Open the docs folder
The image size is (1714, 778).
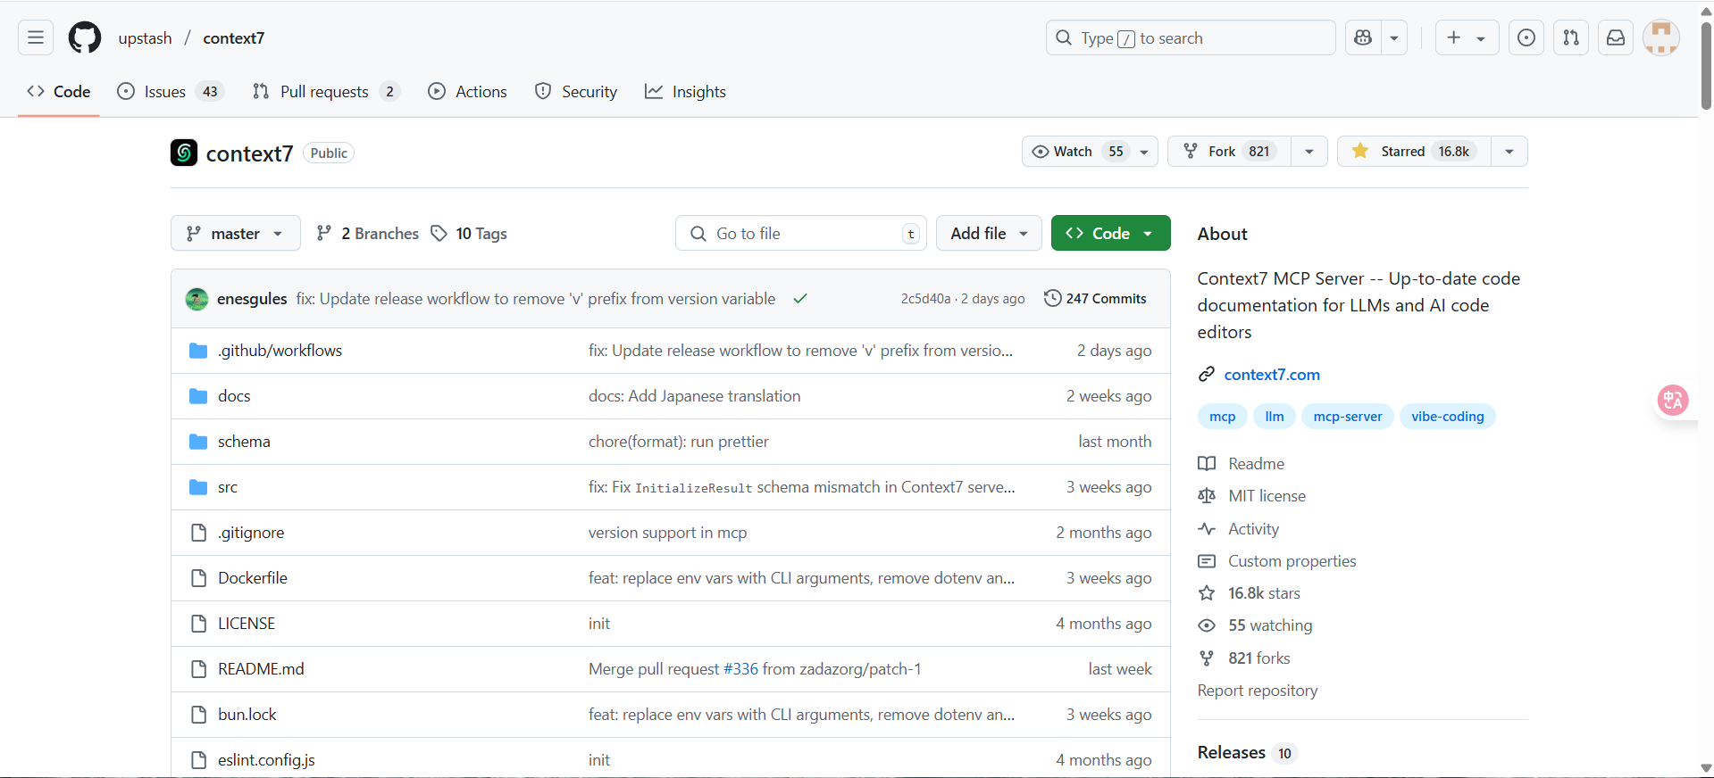(x=234, y=396)
